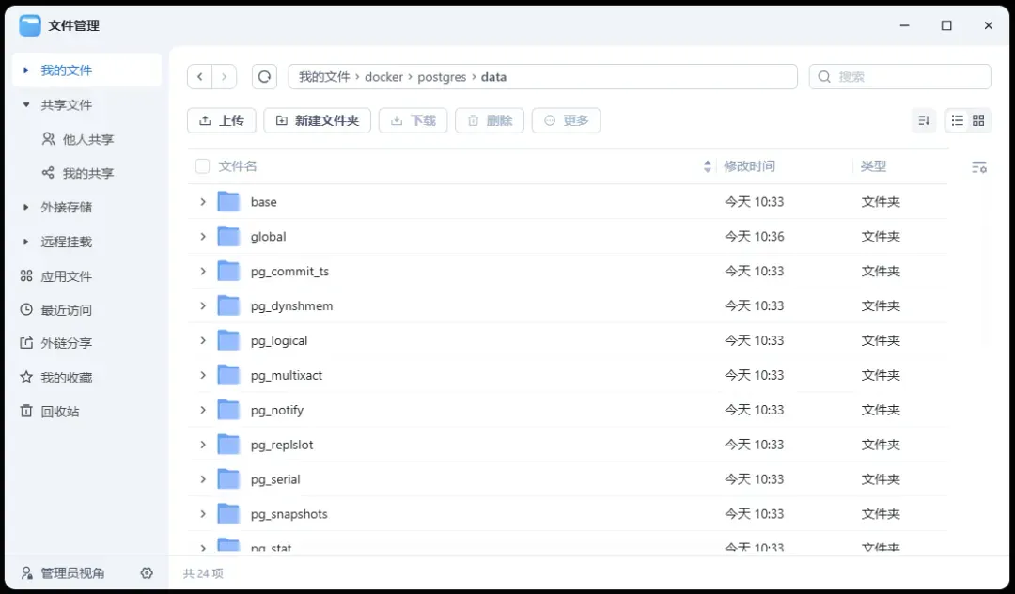The image size is (1015, 594).
Task: Click the search magnifier icon
Action: (824, 76)
